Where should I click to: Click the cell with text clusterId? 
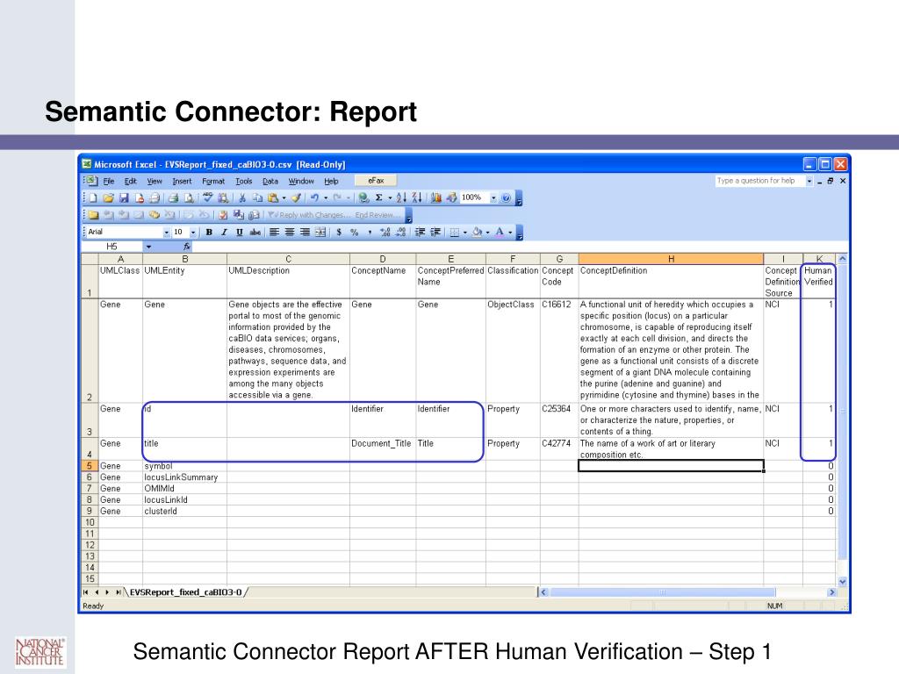coord(184,511)
